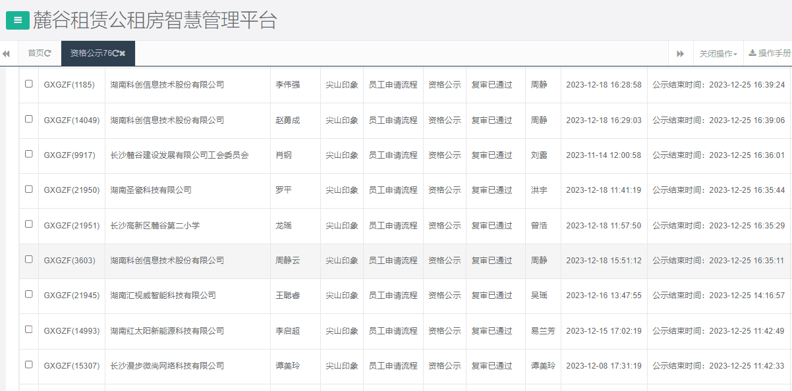The height and width of the screenshot is (391, 792).
Task: Refresh the 首页 tab using its reload icon
Action: pos(49,53)
